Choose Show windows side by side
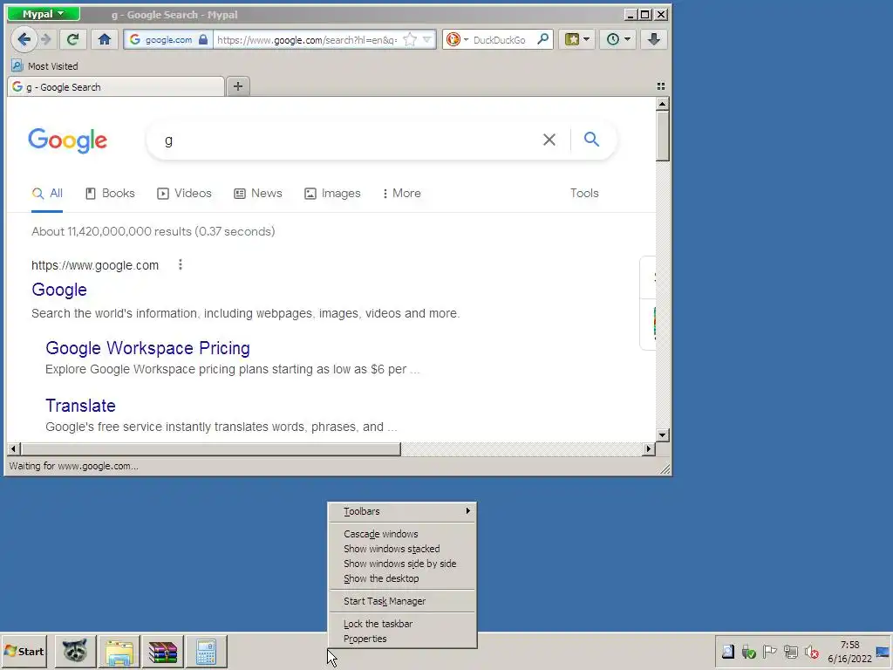The image size is (893, 670). click(402, 564)
